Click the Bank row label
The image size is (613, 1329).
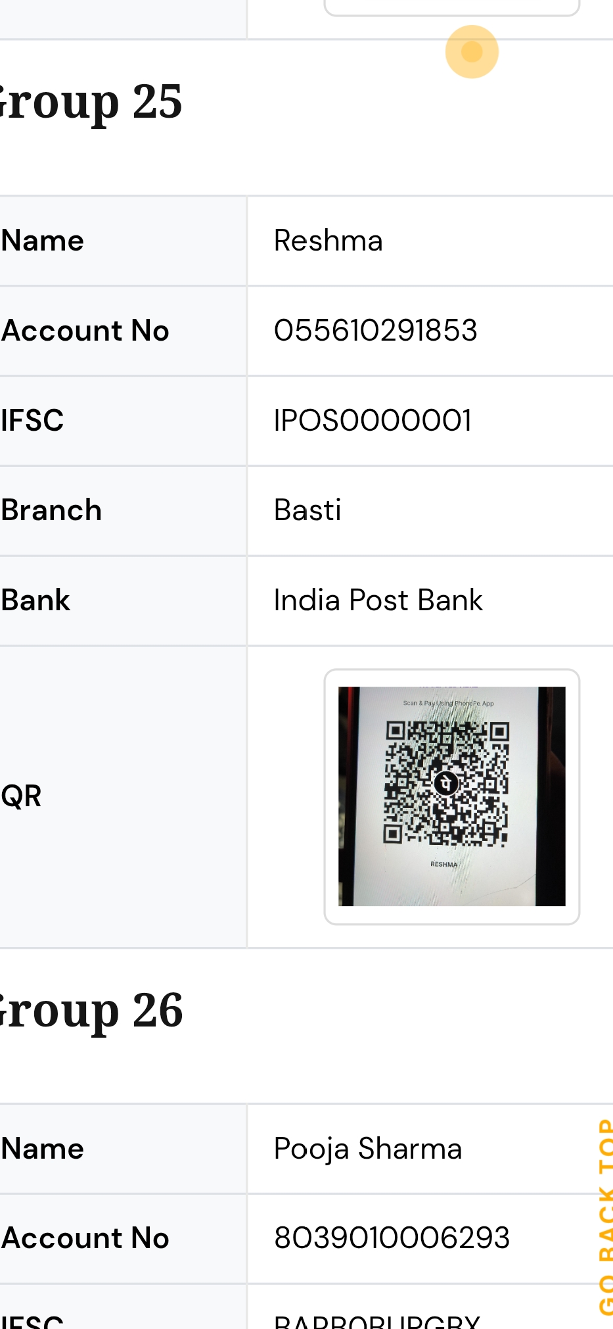pos(35,600)
